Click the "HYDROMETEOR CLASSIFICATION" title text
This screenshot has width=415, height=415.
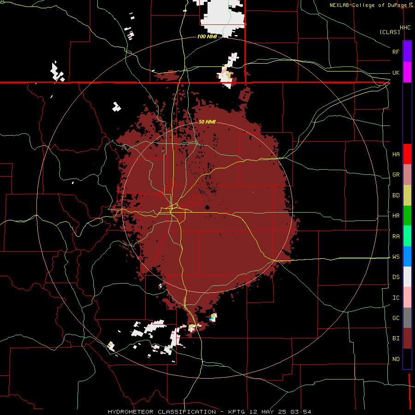click(162, 412)
